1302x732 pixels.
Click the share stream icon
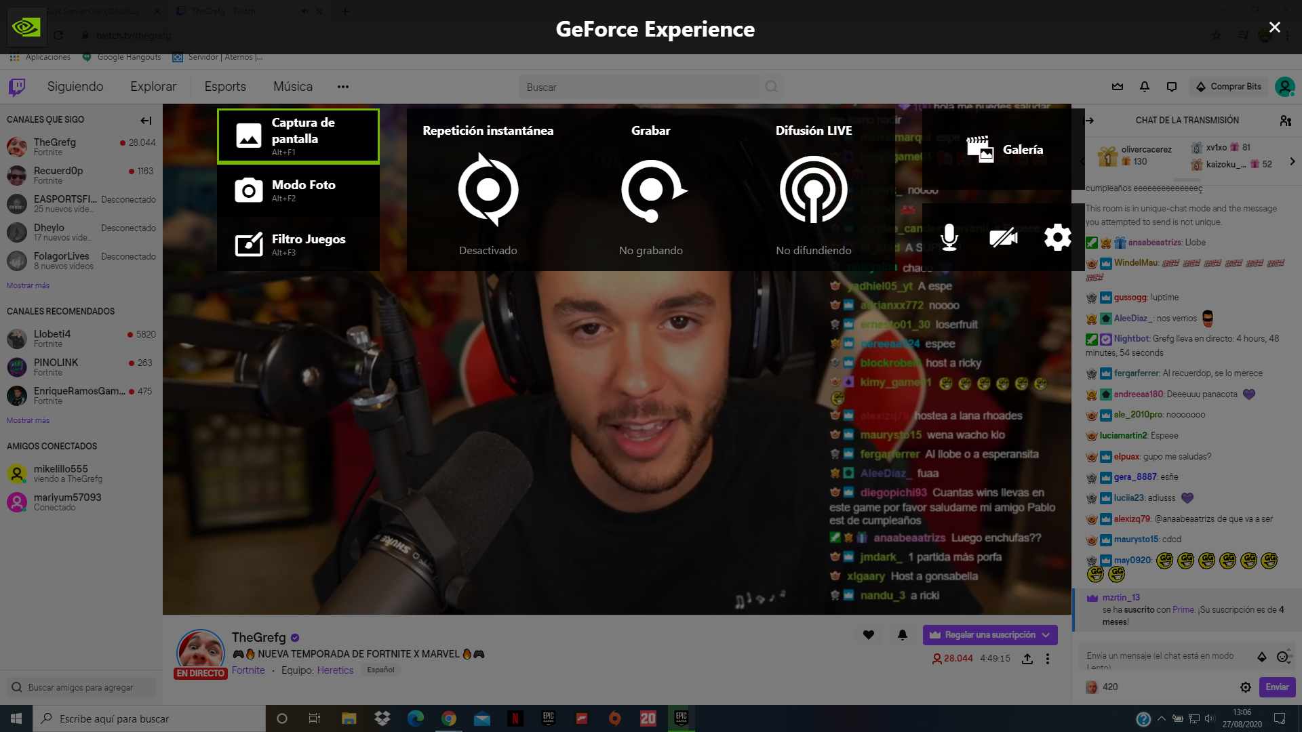coord(1027,659)
